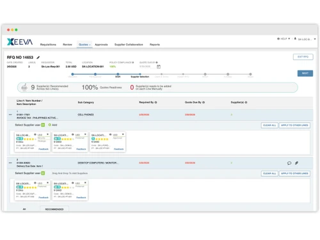Click the Exit RFQ button

[303, 57]
